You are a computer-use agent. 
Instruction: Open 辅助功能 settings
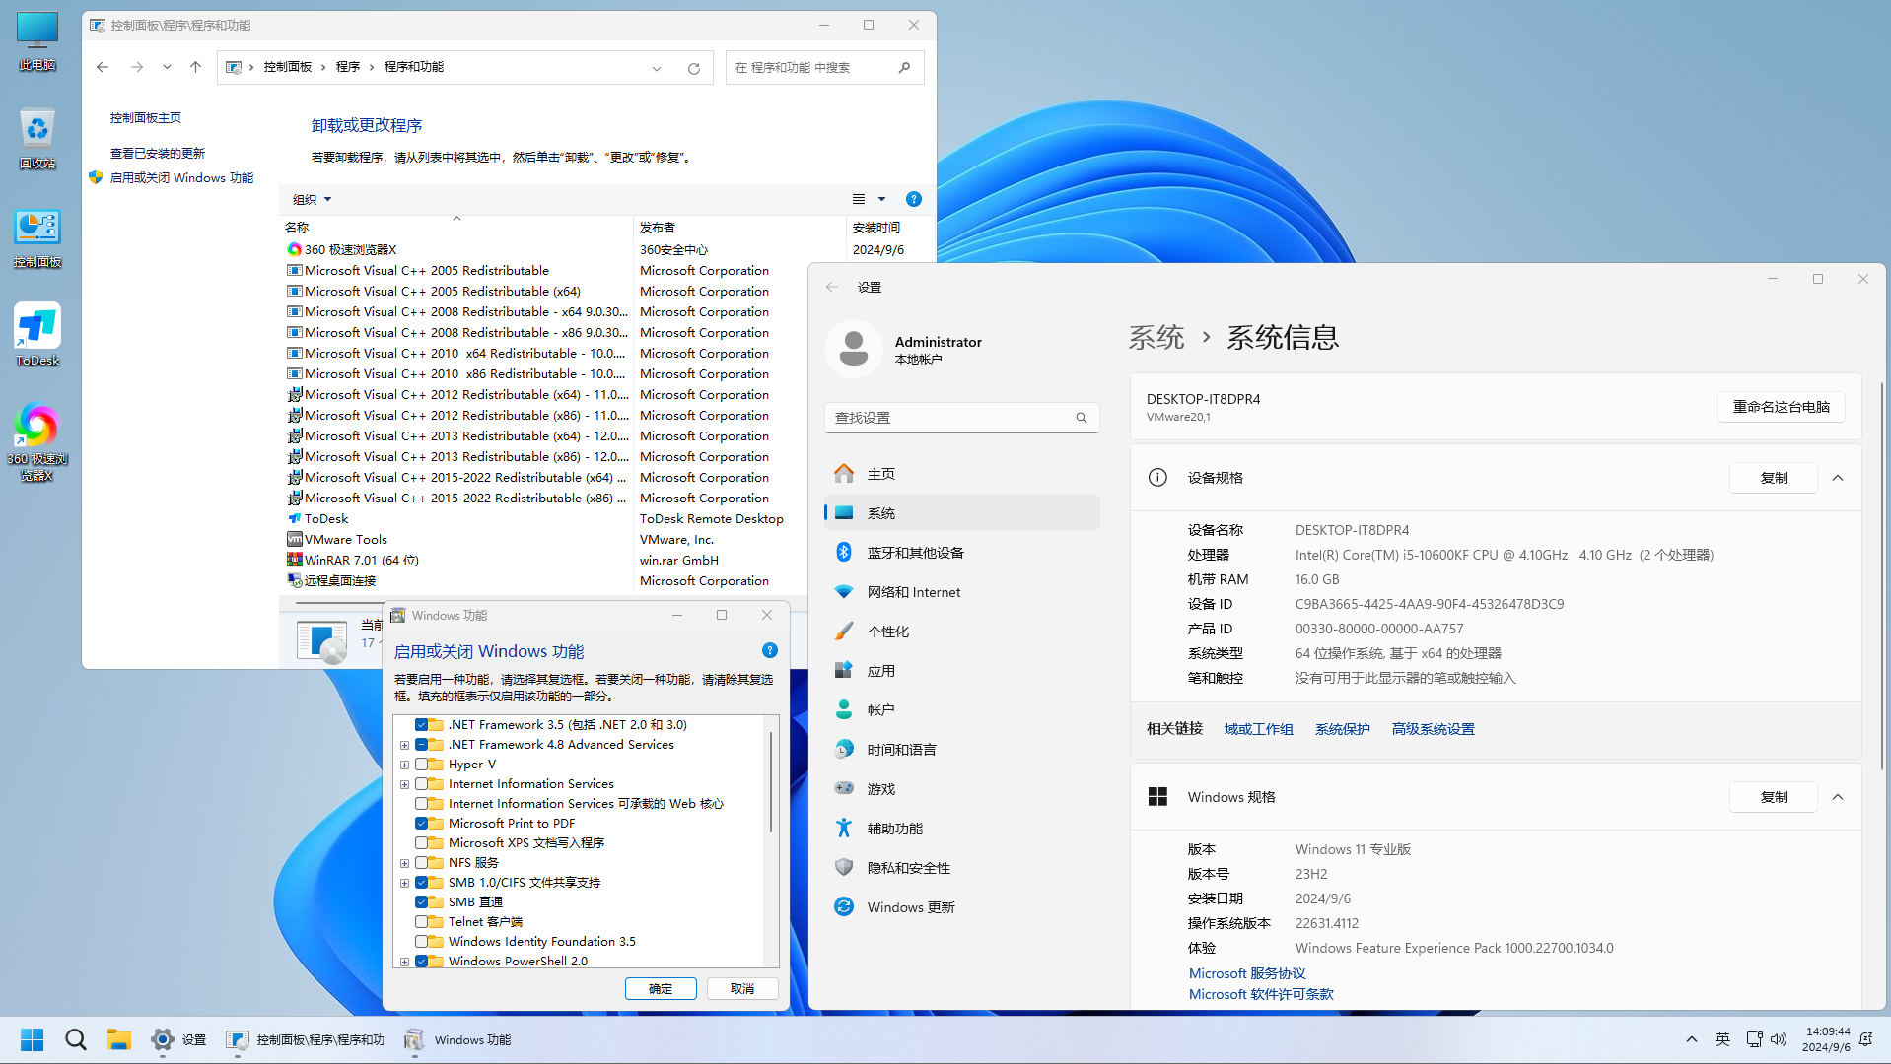click(x=962, y=829)
